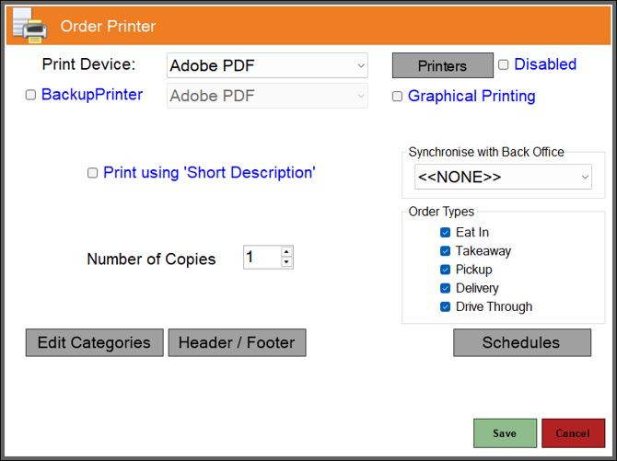Click the 'Order Printer' title text
This screenshot has width=617, height=461.
108,27
